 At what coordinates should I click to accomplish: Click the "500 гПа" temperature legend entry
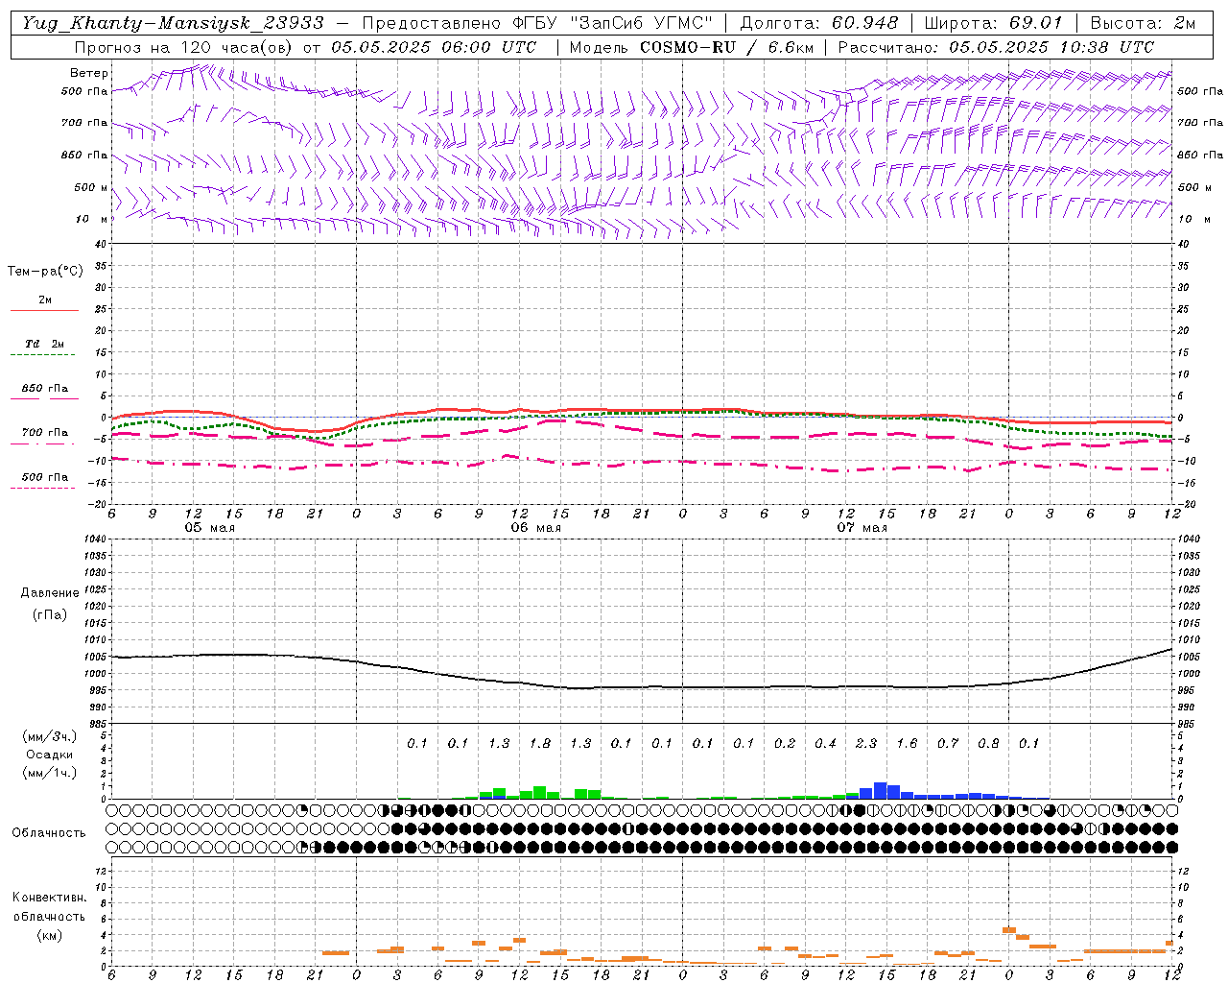point(45,477)
